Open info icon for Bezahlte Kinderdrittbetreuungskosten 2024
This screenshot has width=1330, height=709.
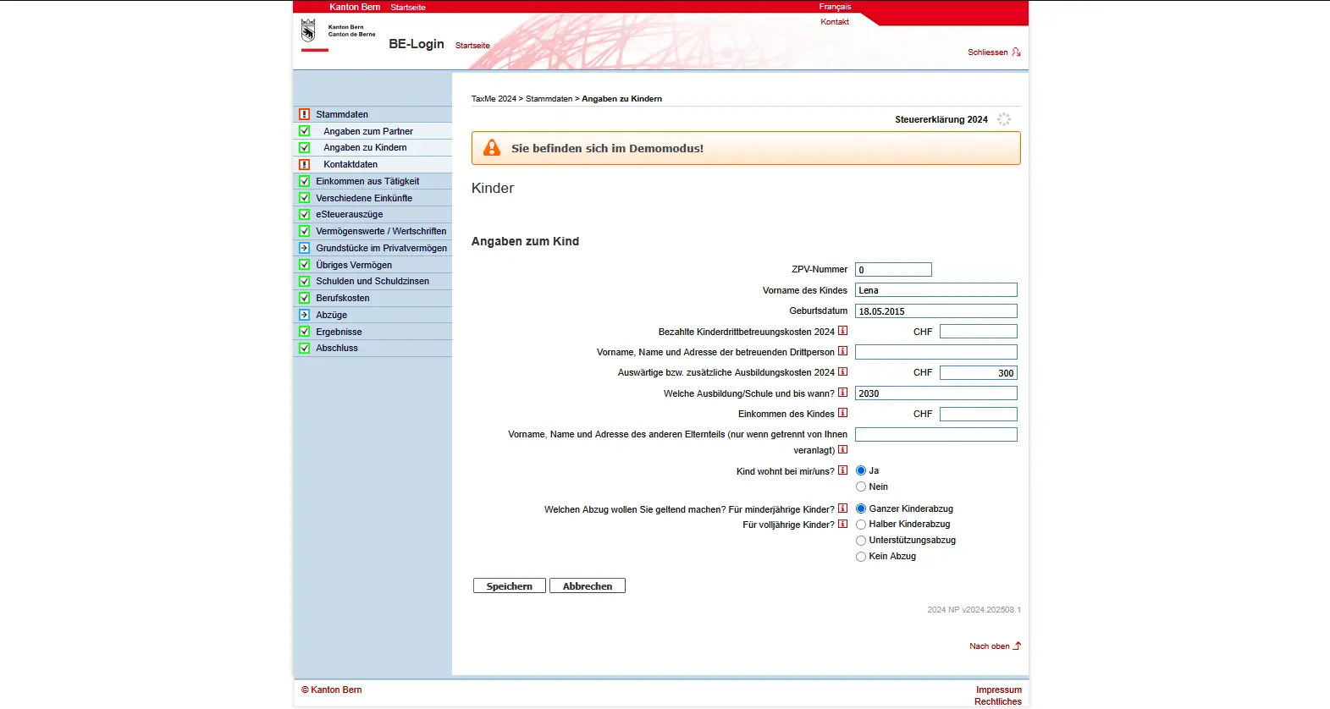tap(842, 331)
